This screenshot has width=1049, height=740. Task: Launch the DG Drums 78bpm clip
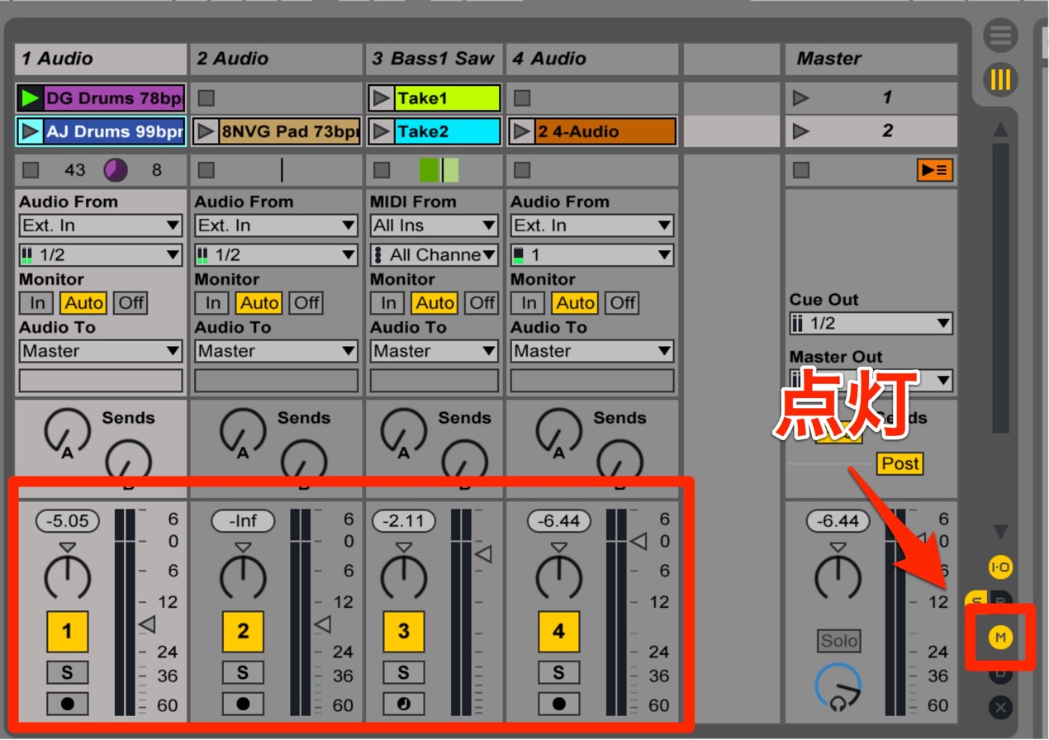click(31, 98)
